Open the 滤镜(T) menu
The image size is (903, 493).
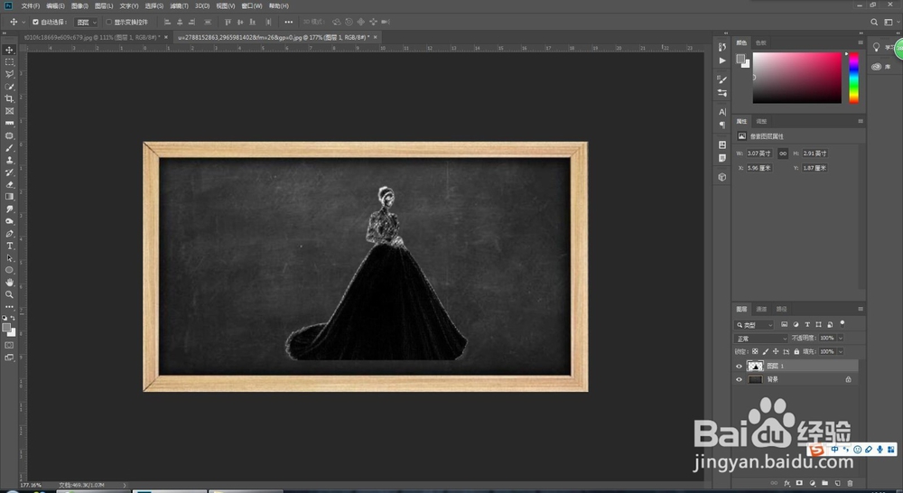coord(177,5)
